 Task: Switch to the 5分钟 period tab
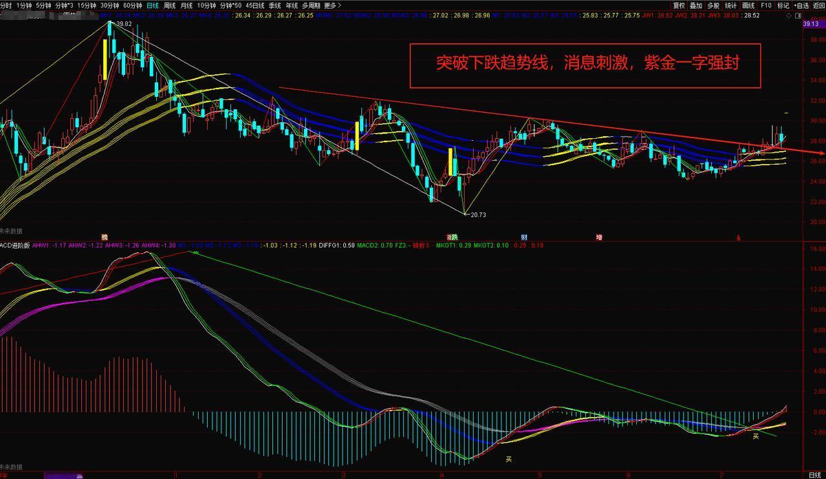[x=43, y=5]
